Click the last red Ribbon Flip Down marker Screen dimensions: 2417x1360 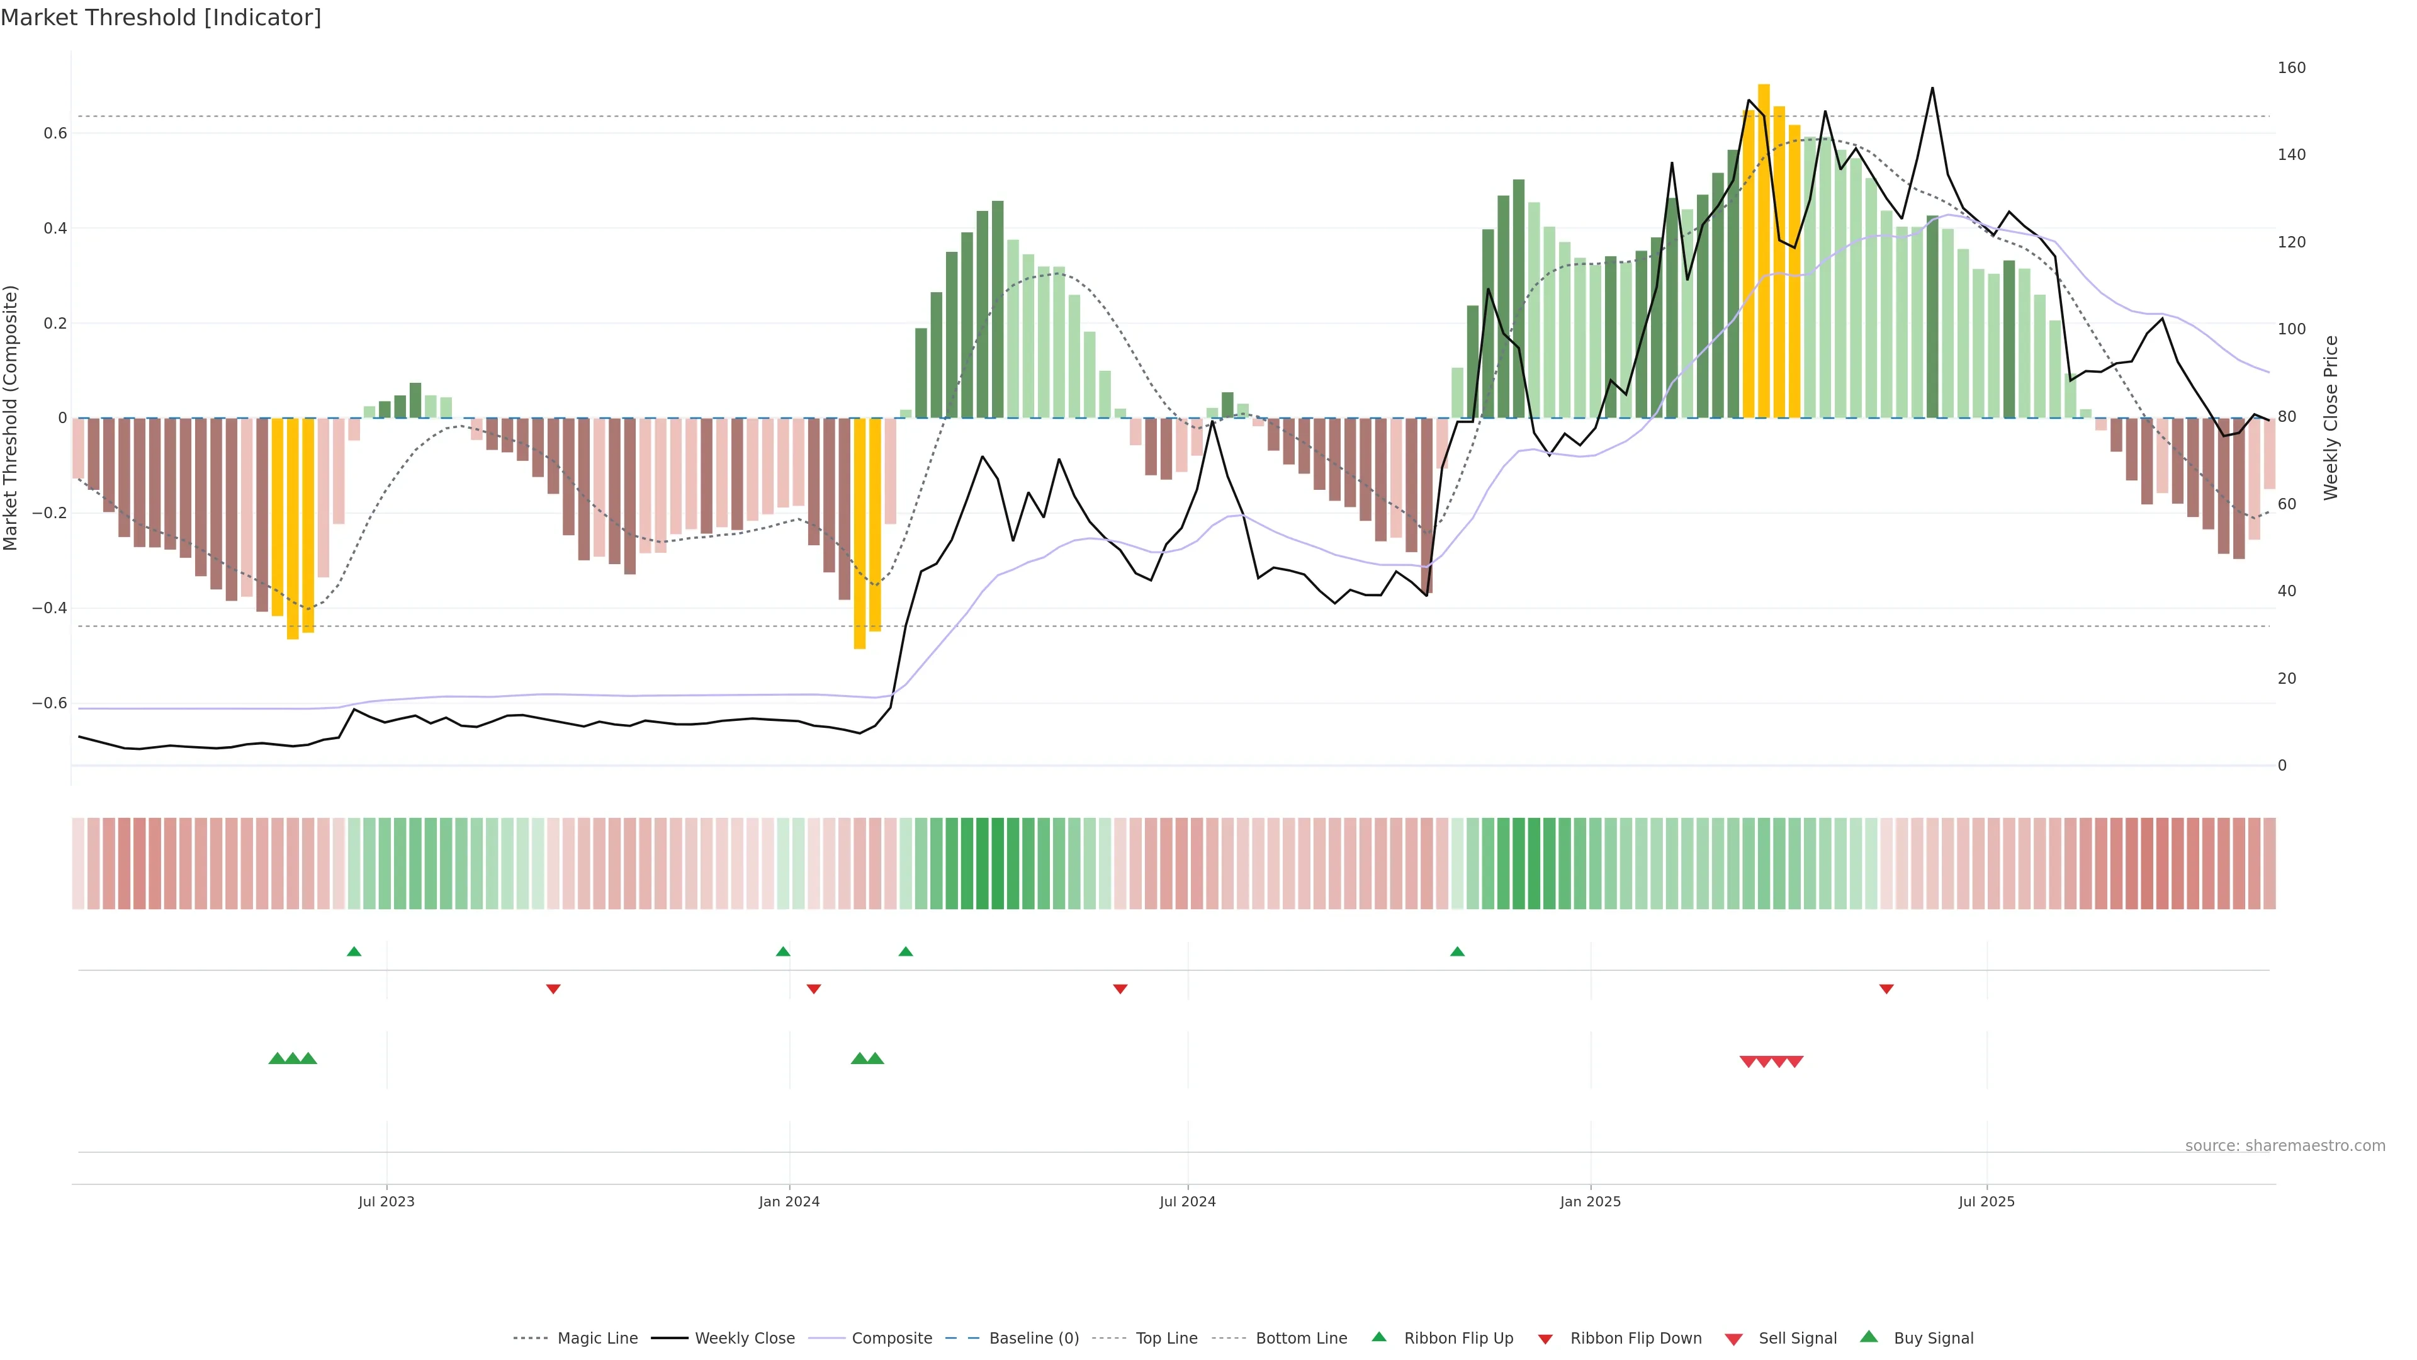pos(1887,989)
